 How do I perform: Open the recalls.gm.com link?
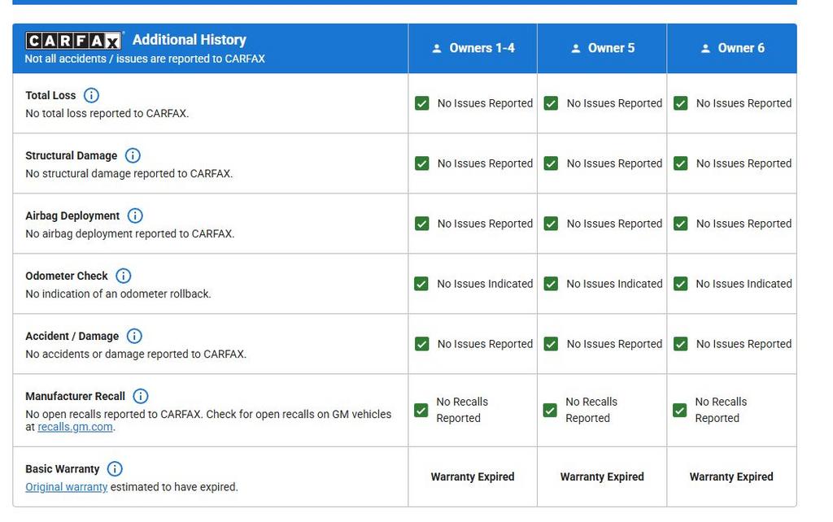coord(75,427)
